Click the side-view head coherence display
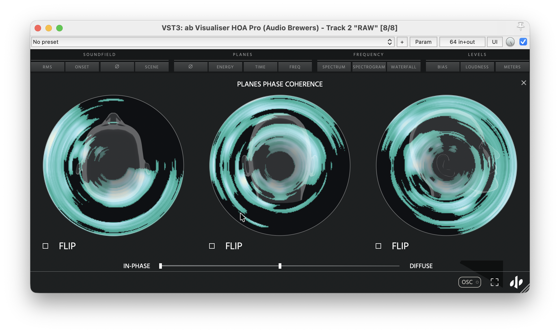 coord(446,165)
